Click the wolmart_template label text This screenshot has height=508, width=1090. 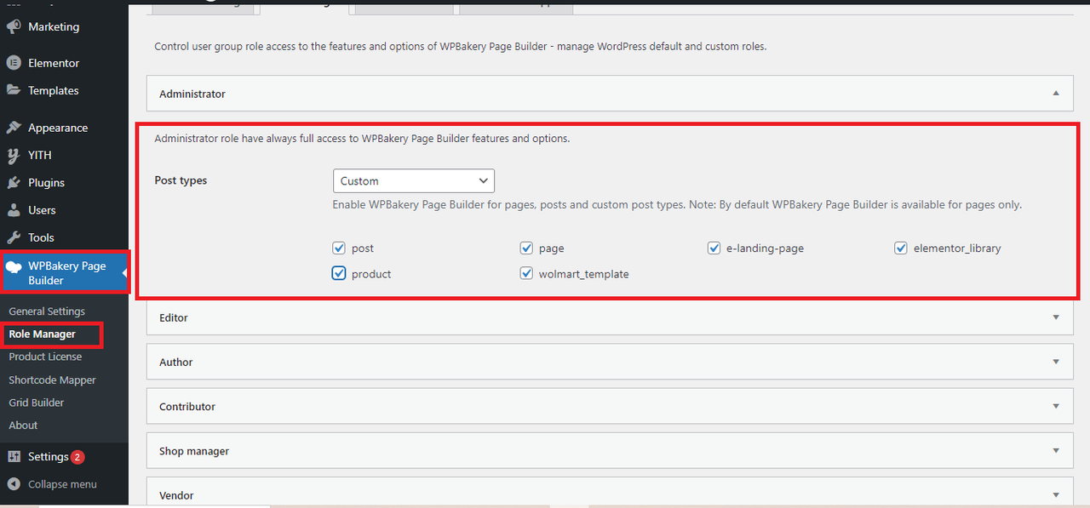[584, 274]
